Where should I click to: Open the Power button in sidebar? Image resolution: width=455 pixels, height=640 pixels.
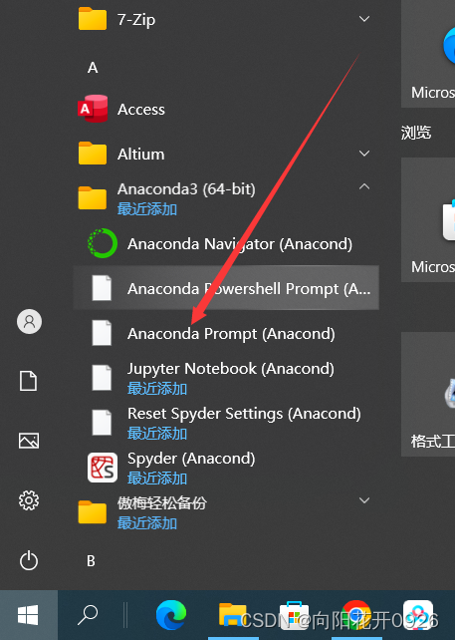pos(29,561)
